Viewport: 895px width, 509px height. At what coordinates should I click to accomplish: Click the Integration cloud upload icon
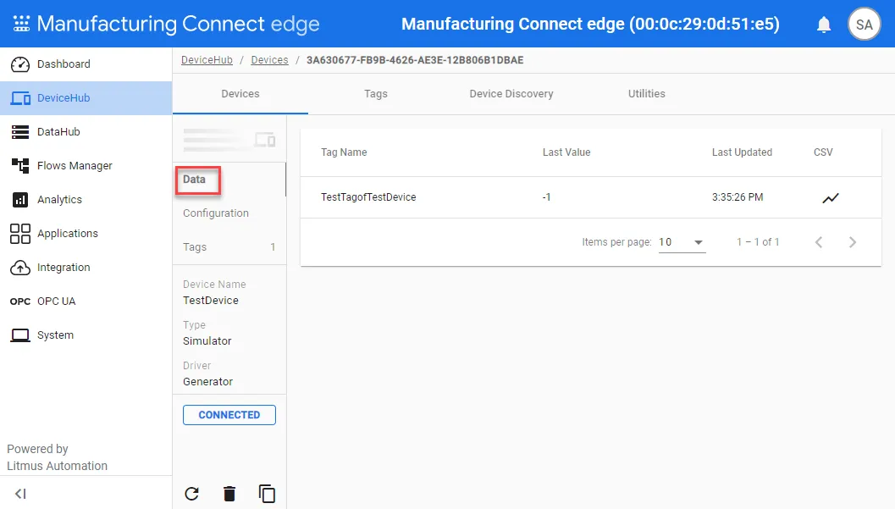(20, 267)
